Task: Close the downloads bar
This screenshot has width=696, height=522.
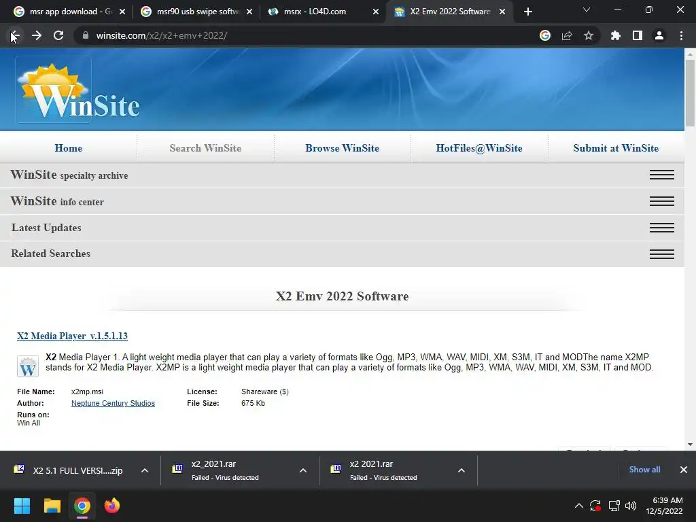Action: click(684, 470)
